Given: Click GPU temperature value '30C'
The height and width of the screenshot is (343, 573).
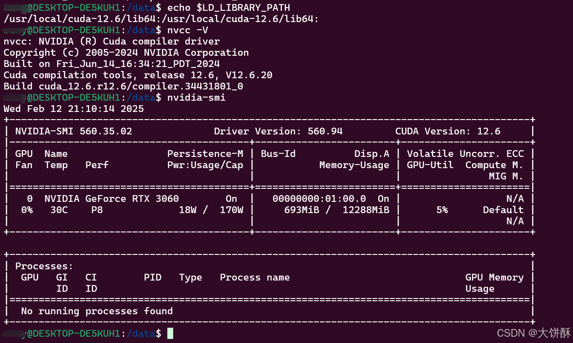Looking at the screenshot, I should coord(59,210).
